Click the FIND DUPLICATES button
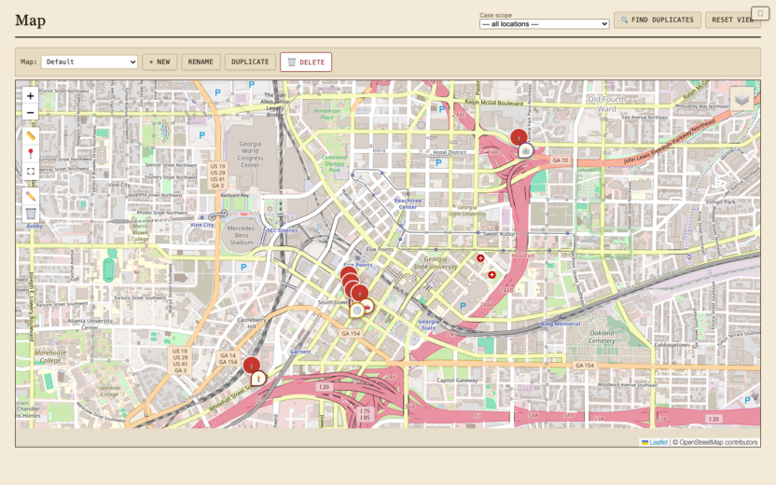 click(658, 20)
